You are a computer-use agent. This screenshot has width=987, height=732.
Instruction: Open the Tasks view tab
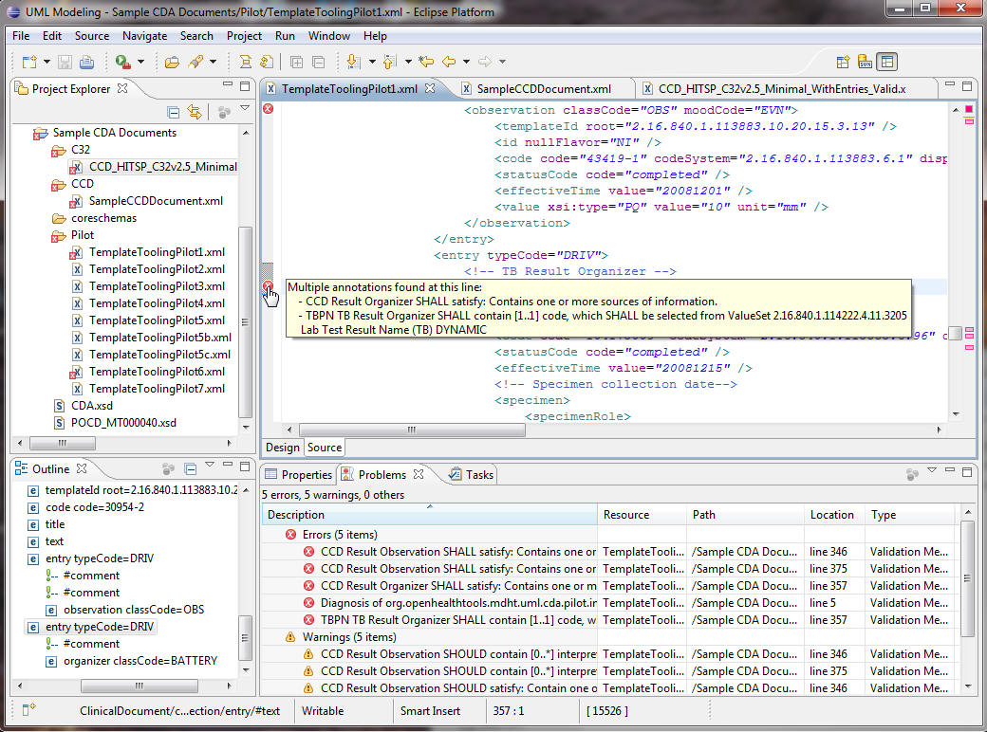coord(472,474)
